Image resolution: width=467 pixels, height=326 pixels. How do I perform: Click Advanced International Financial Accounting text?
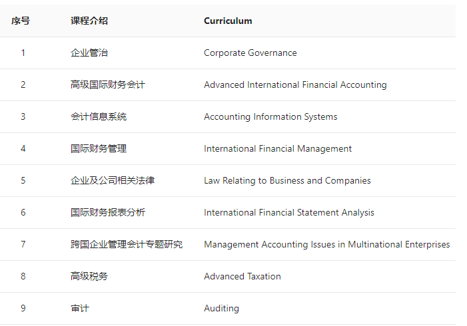(295, 84)
